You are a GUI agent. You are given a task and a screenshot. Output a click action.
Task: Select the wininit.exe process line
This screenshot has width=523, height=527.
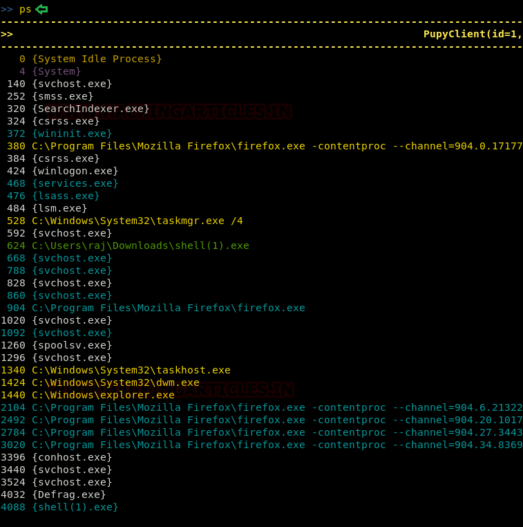tap(72, 133)
